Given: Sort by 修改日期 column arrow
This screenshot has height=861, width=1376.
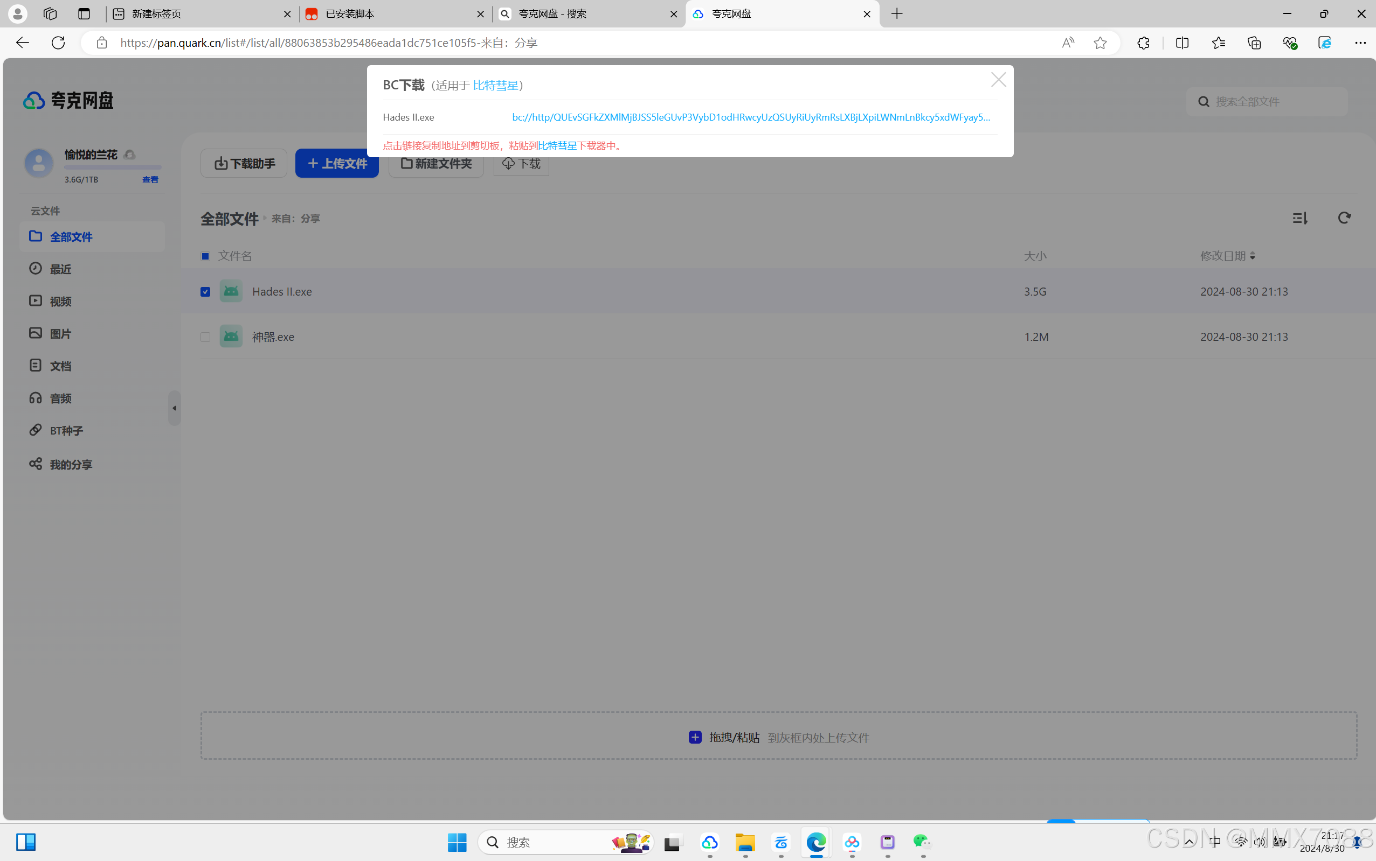Looking at the screenshot, I should point(1253,256).
